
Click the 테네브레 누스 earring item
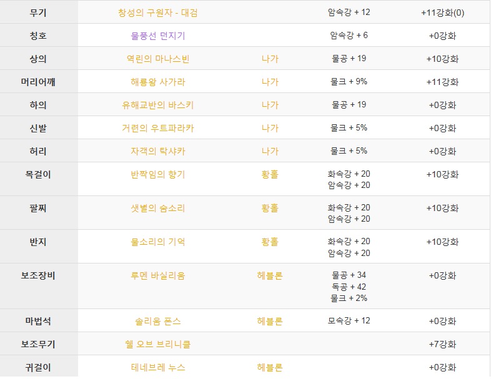click(157, 367)
